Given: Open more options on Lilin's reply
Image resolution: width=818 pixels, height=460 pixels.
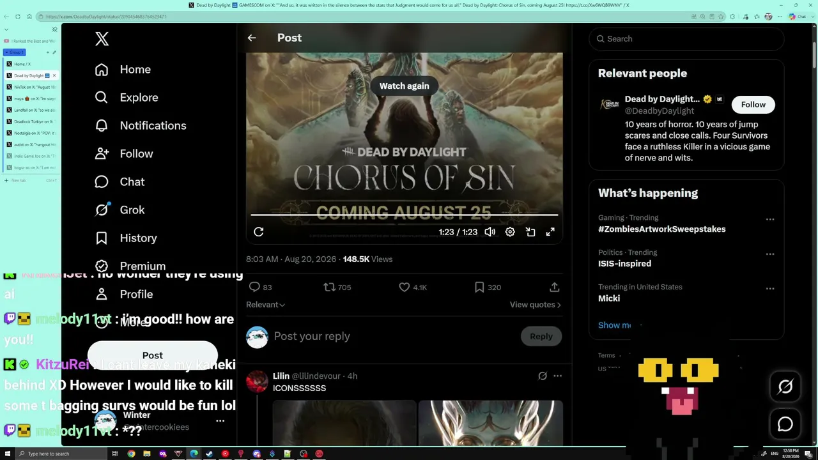Looking at the screenshot, I should pos(558,376).
